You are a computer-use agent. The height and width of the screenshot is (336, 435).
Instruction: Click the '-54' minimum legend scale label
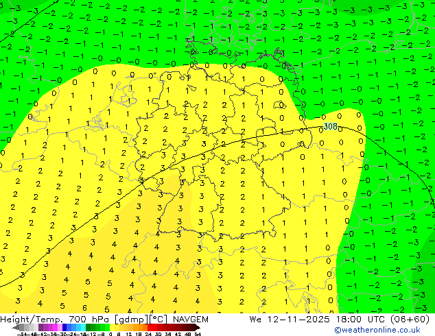tap(22, 335)
